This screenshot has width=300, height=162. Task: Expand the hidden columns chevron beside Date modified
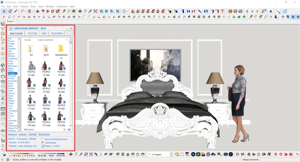pos(67,40)
